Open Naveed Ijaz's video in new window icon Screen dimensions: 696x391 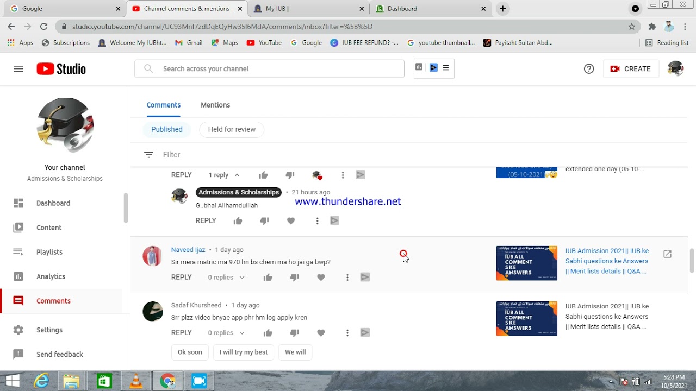coord(667,254)
